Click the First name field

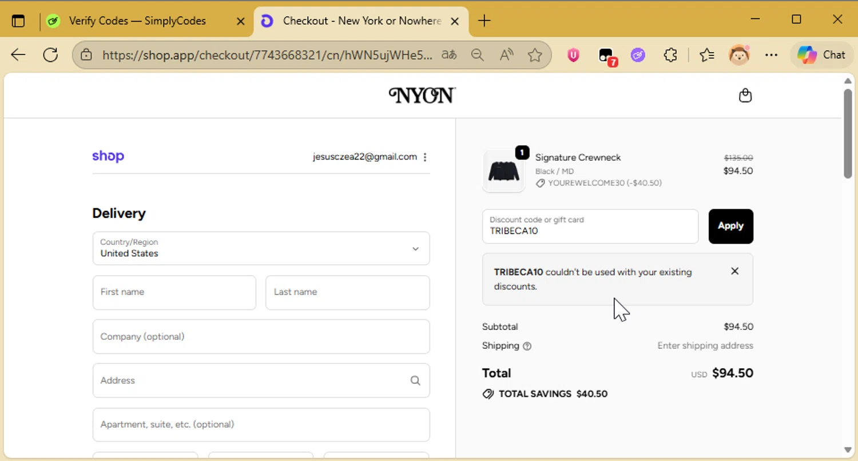pyautogui.click(x=174, y=292)
